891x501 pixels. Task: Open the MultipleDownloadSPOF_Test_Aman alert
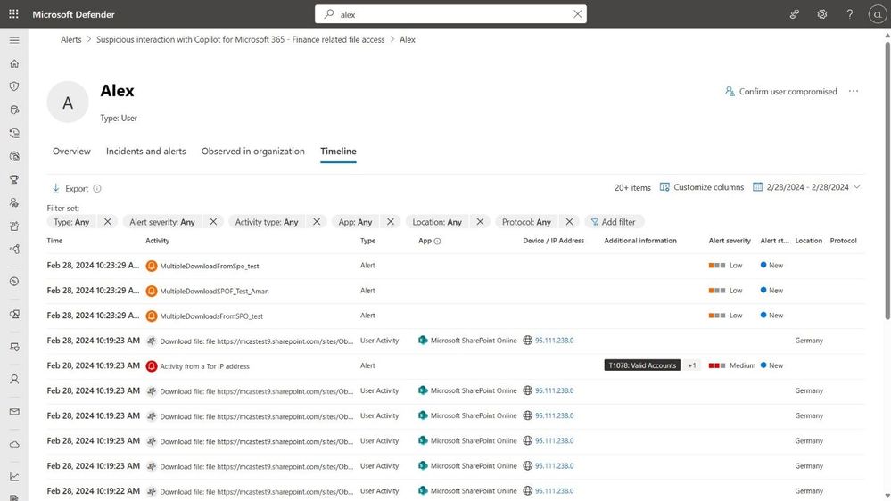pos(214,291)
